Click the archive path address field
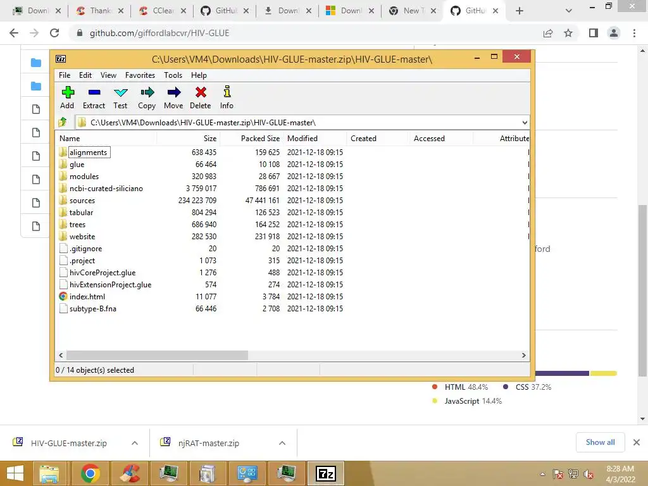Image resolution: width=648 pixels, height=486 pixels. coord(302,123)
